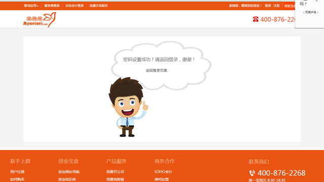Open the 如何购买 footer link
324x182 pixels.
pyautogui.click(x=17, y=179)
